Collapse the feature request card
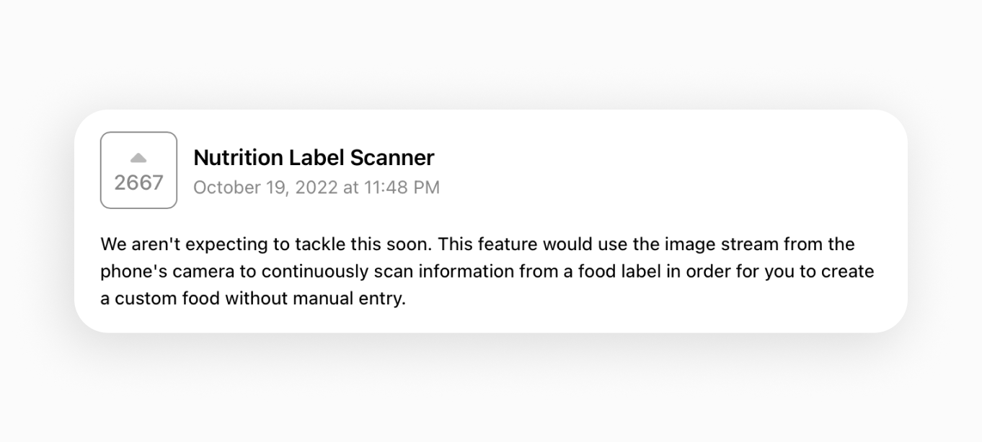The image size is (982, 442). tap(490, 220)
